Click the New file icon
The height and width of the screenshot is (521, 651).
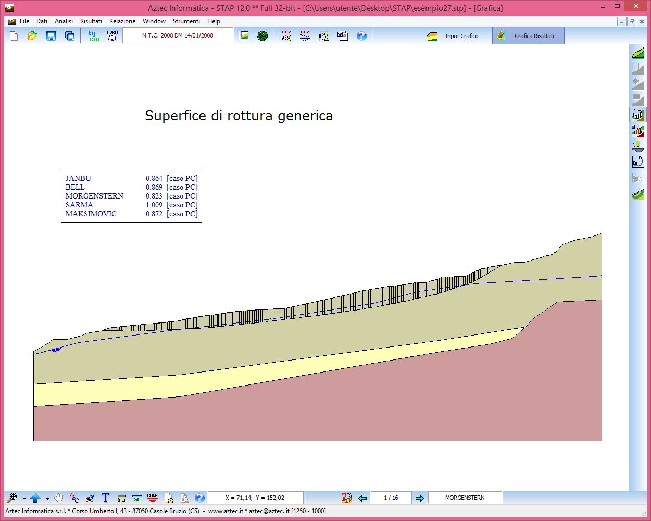[x=14, y=36]
